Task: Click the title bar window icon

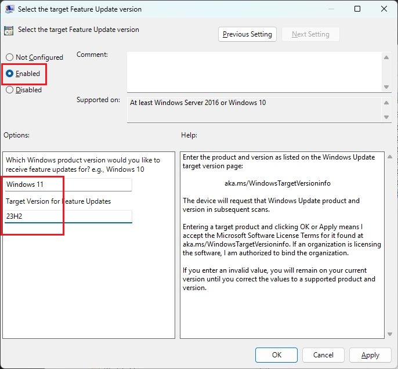Action: pos(9,9)
